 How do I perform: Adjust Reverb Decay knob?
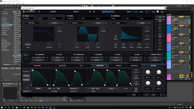tap(131, 45)
